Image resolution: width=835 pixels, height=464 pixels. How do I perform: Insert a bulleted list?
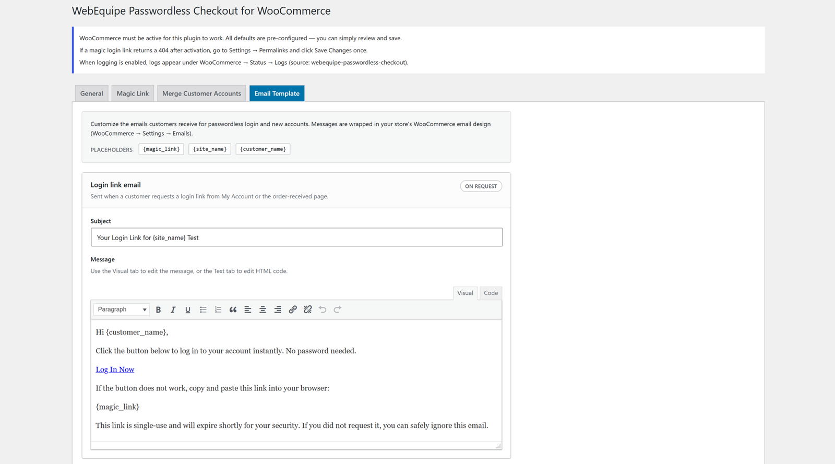(203, 310)
